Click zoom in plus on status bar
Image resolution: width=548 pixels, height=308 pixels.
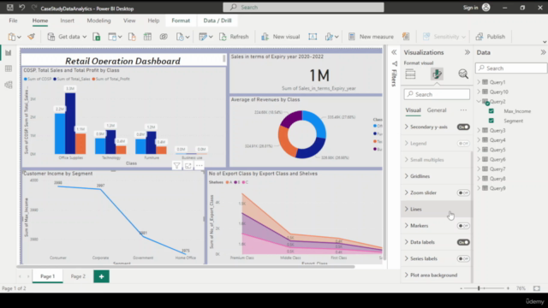pos(508,288)
